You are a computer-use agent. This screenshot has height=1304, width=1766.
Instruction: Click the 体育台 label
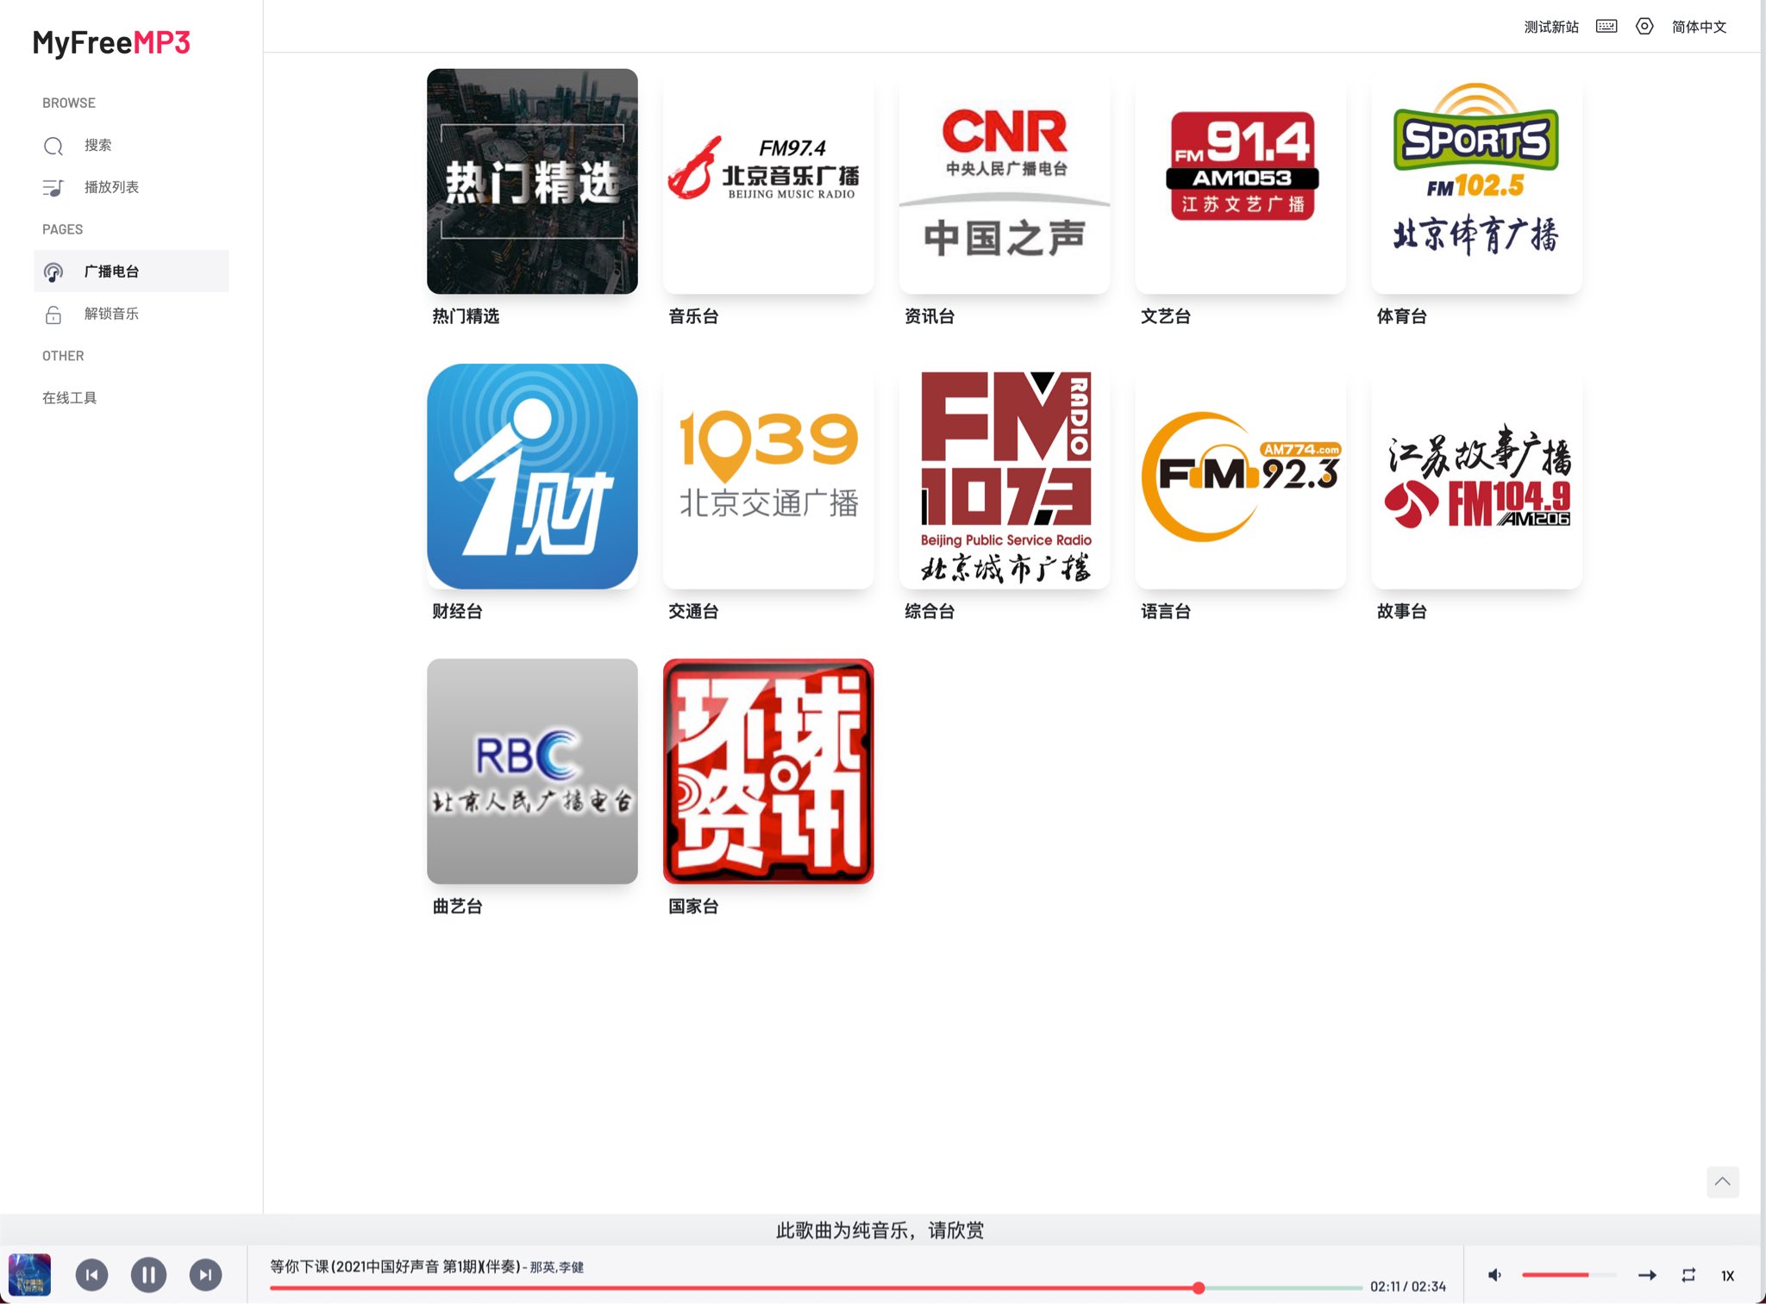1402,316
